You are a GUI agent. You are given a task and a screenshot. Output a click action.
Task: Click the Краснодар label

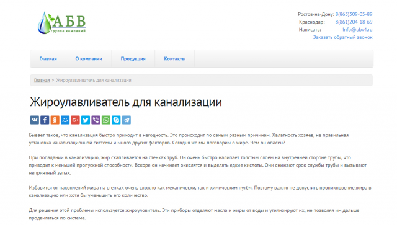tap(311, 22)
